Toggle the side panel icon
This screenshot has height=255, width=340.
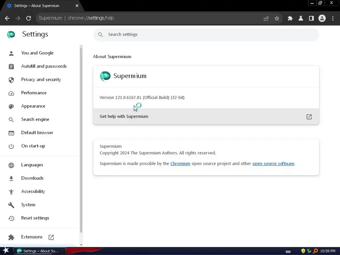pos(311,19)
